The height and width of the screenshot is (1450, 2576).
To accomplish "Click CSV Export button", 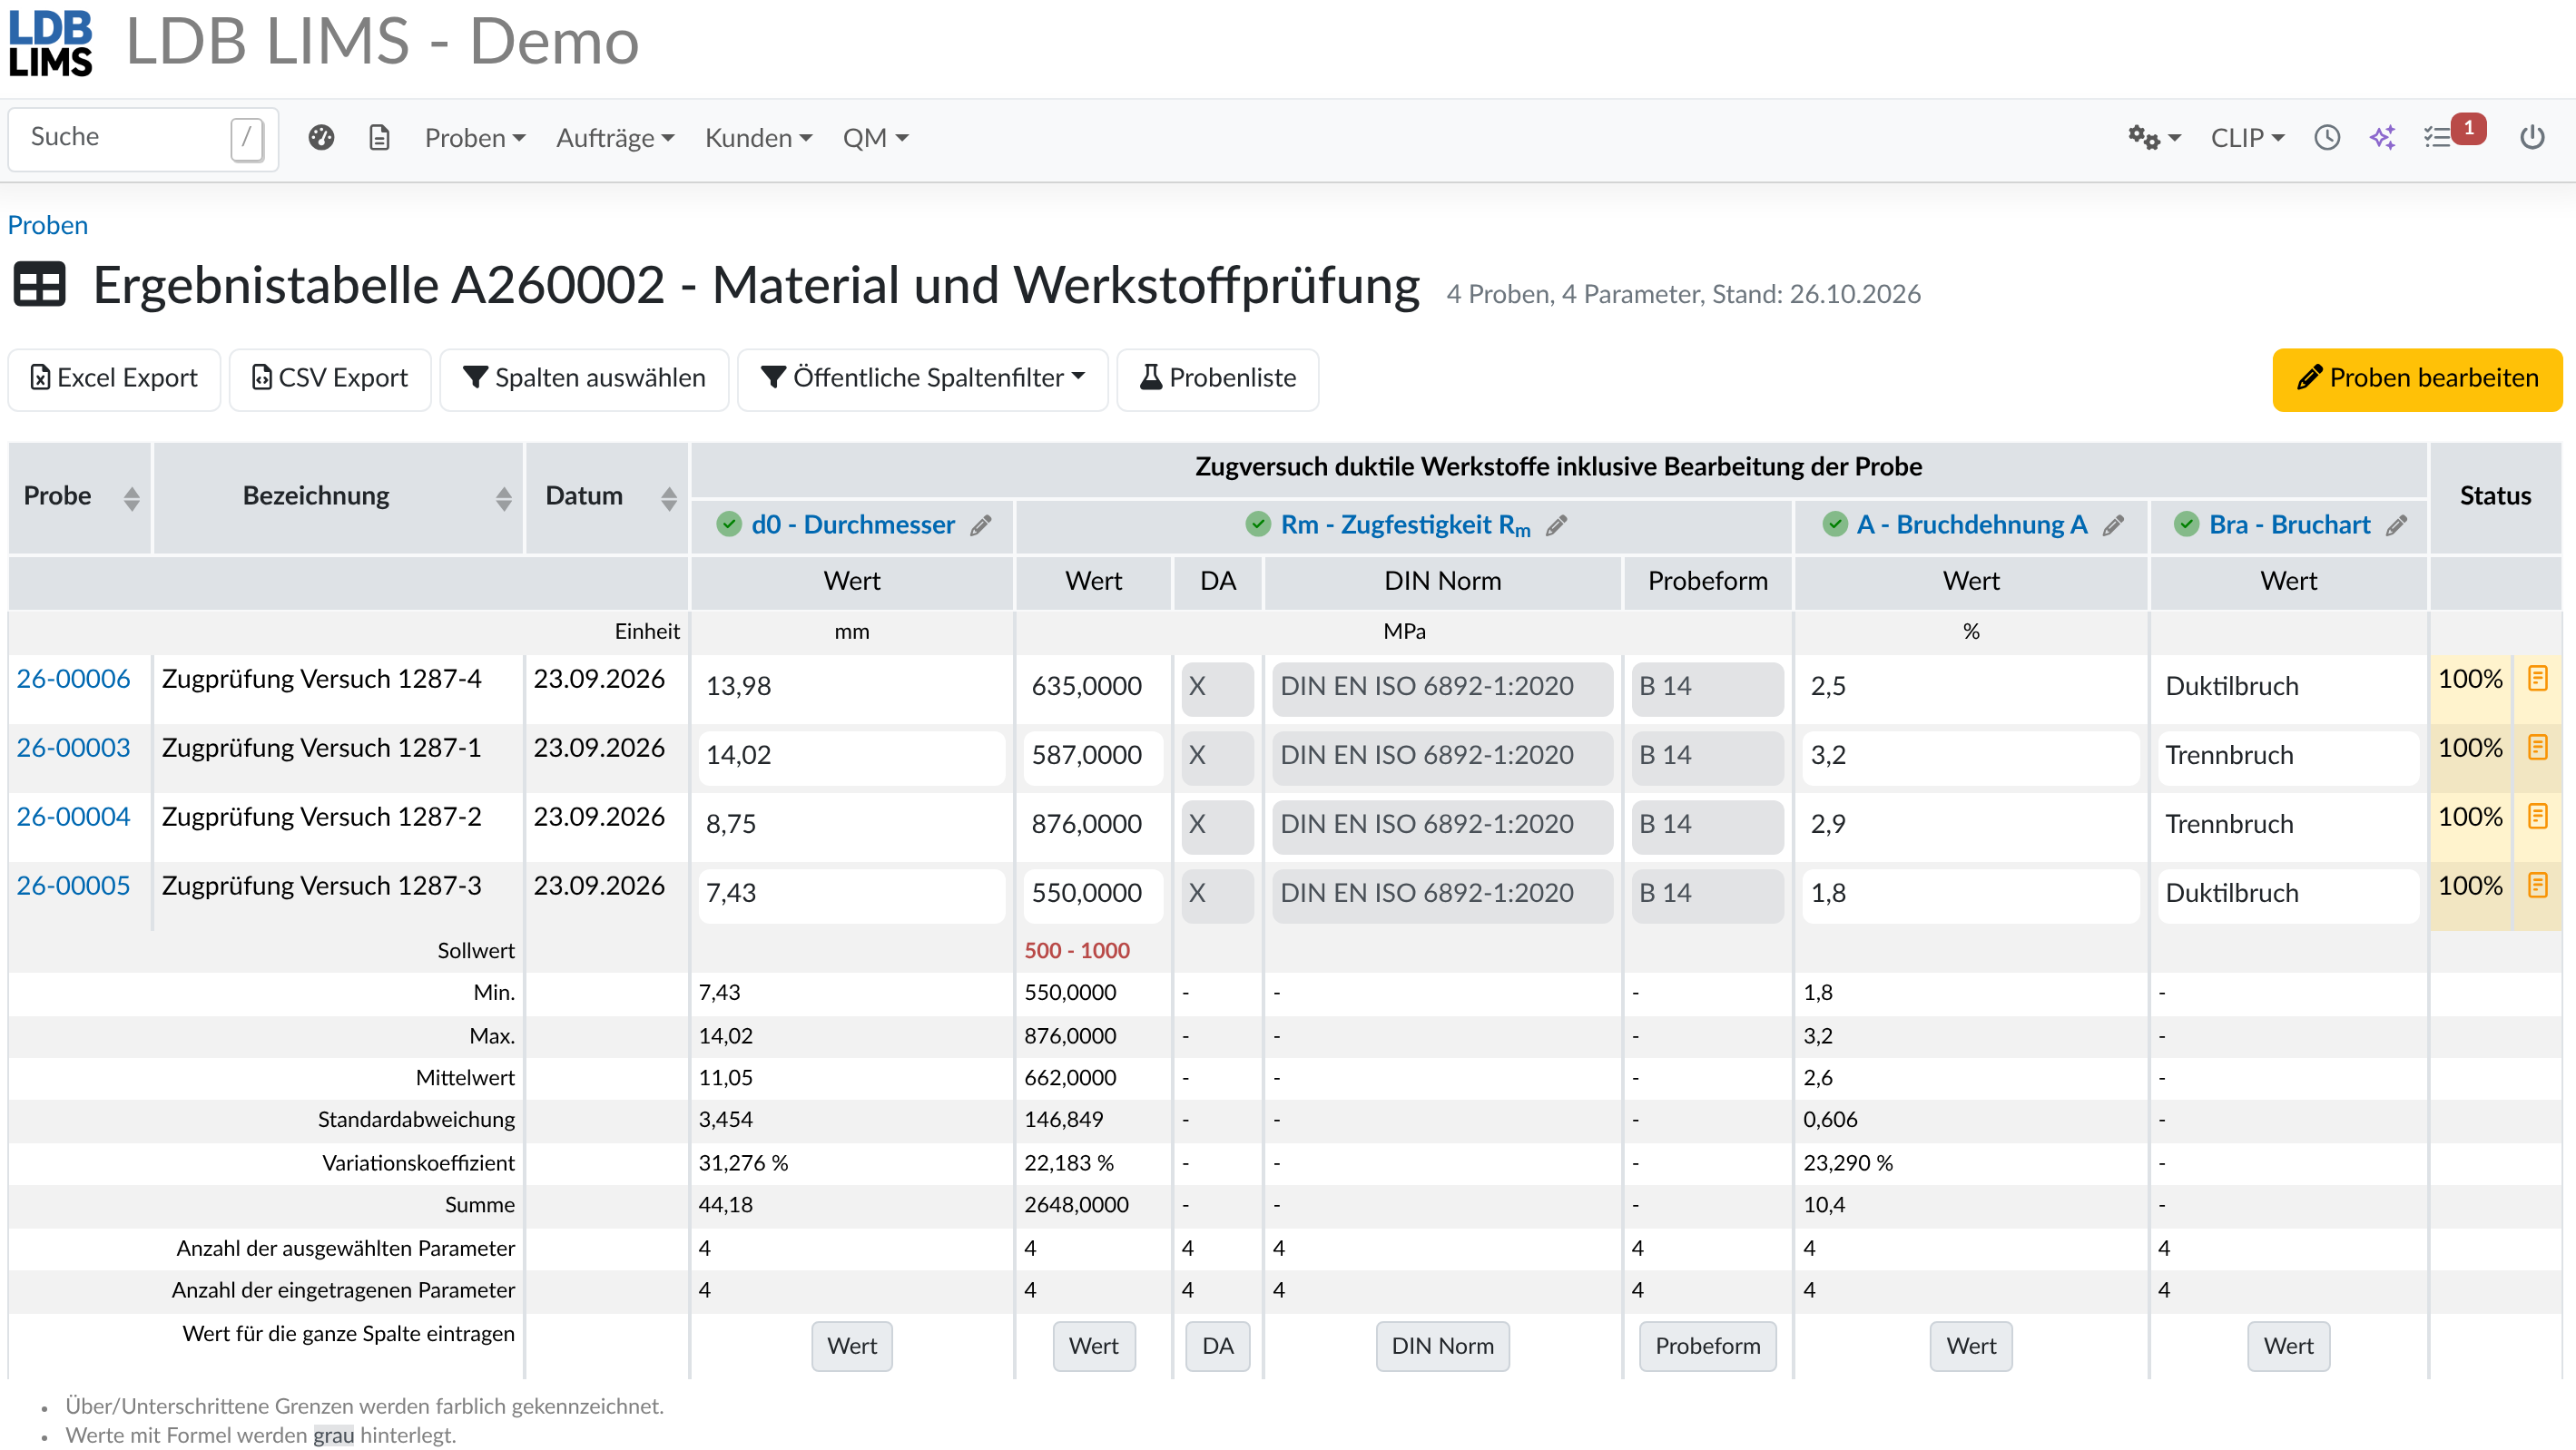I will (x=330, y=379).
